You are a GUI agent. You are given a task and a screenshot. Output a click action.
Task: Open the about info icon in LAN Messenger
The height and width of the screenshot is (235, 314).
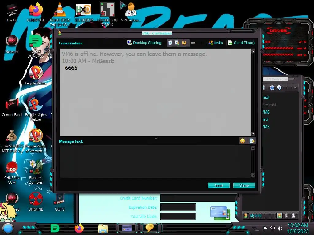click(x=279, y=88)
